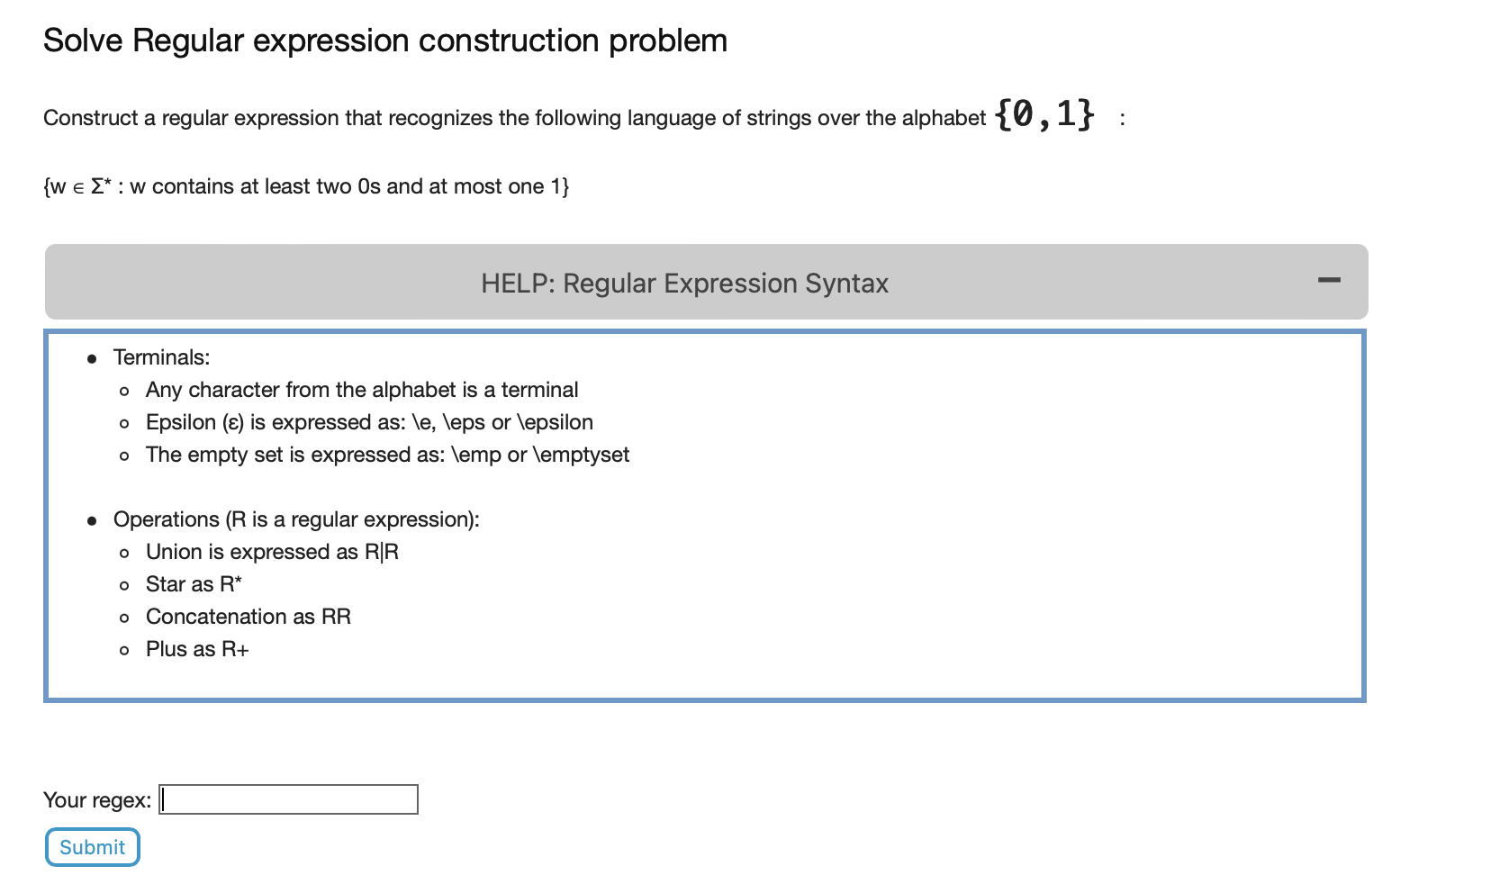
Task: Click the Operations bullet heading
Action: tap(297, 519)
